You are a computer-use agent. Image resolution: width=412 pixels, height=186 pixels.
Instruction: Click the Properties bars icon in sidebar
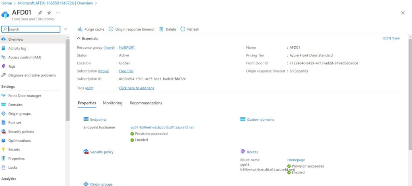pyautogui.click(x=3, y=158)
